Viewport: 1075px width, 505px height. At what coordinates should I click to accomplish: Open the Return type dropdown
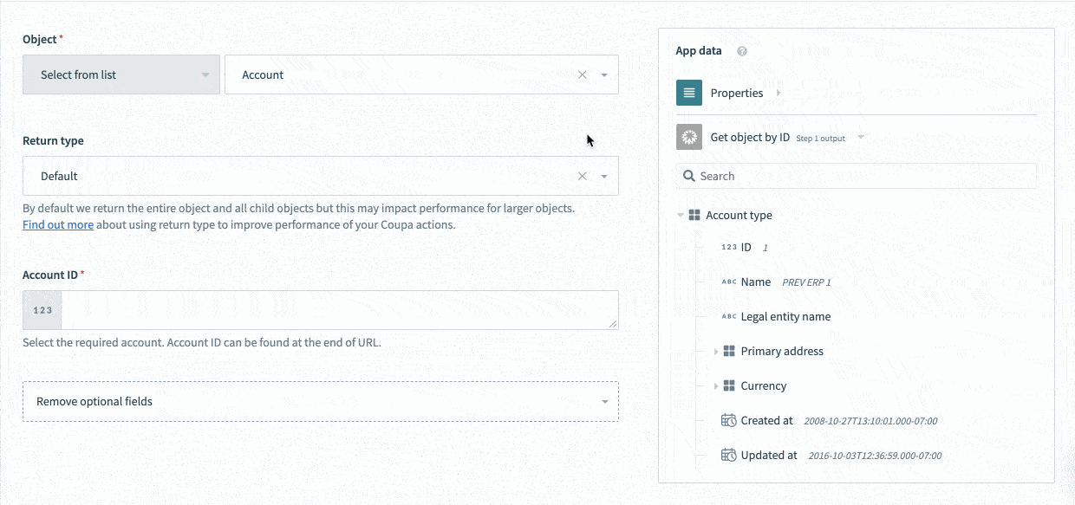tap(603, 176)
